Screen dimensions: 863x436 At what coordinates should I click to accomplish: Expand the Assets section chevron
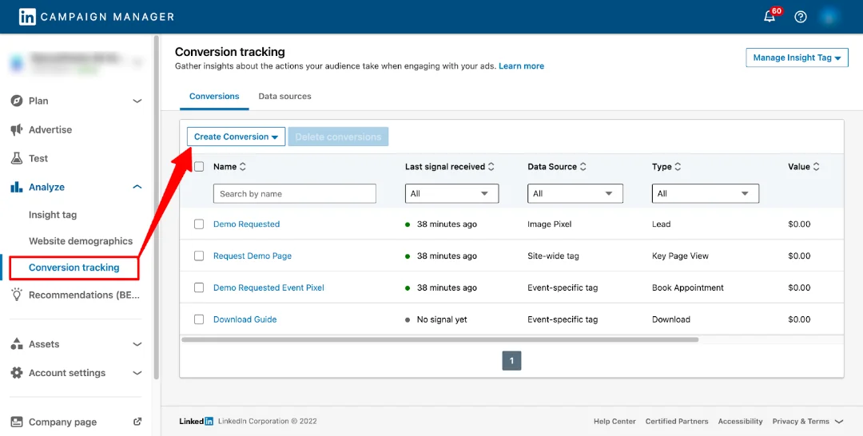click(137, 344)
